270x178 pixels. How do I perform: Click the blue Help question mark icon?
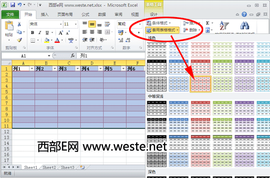[244, 14]
